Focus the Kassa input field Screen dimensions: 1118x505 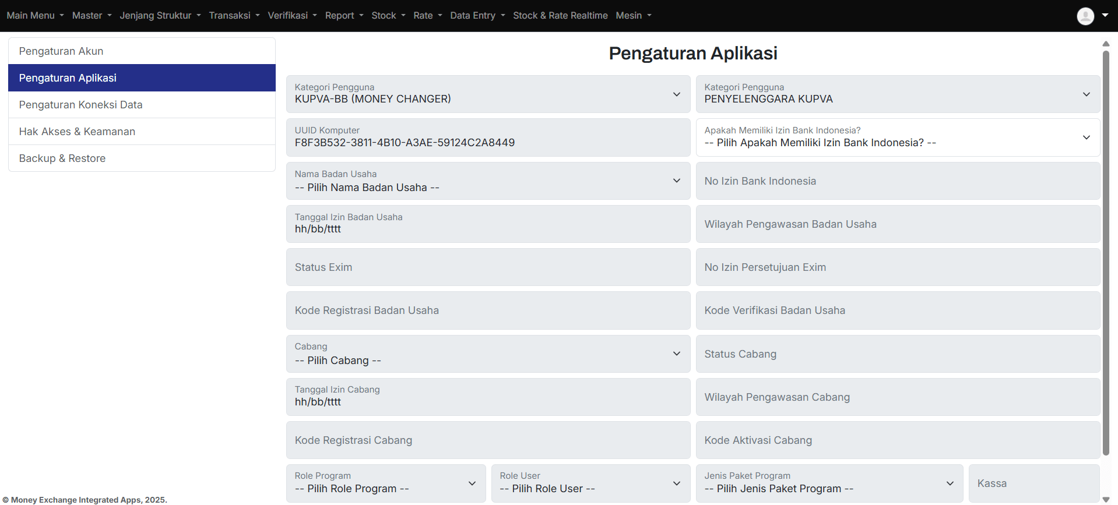tap(1033, 483)
